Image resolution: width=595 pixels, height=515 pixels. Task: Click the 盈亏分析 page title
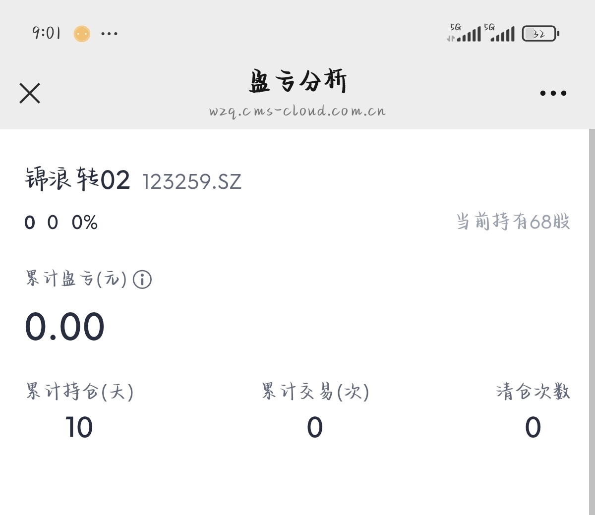coord(297,81)
